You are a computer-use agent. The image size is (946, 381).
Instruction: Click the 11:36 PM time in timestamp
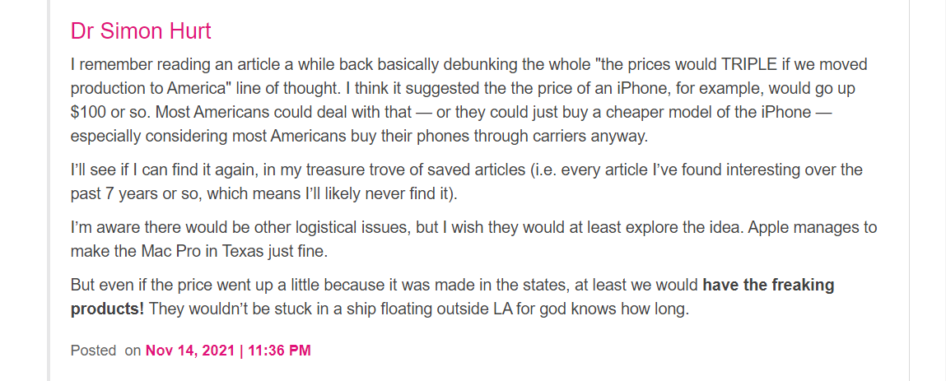tap(279, 351)
